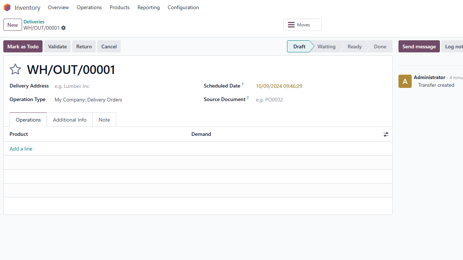Click Mark as Todo button
This screenshot has height=260, width=463.
[x=23, y=47]
